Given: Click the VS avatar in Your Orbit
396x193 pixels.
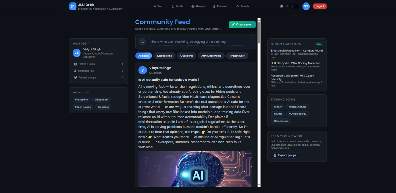Looking at the screenshot, I should point(76,53).
